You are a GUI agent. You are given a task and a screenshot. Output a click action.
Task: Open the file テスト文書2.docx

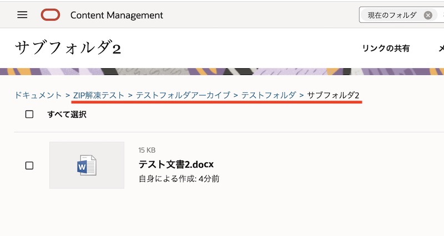pos(176,164)
